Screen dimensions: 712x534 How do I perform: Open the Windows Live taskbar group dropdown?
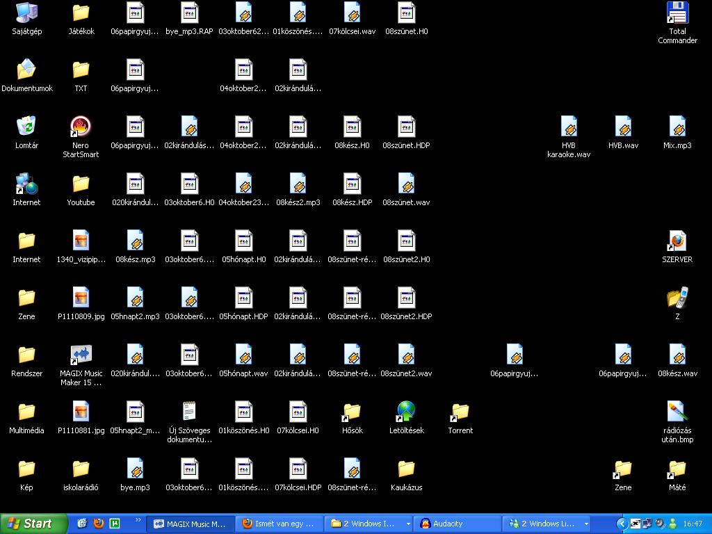point(586,524)
